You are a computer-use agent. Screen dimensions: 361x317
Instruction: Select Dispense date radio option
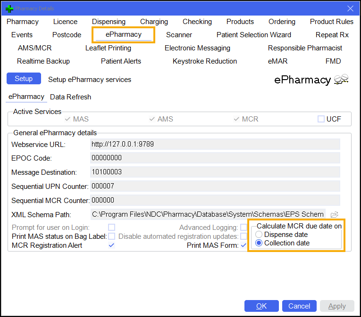(259, 235)
